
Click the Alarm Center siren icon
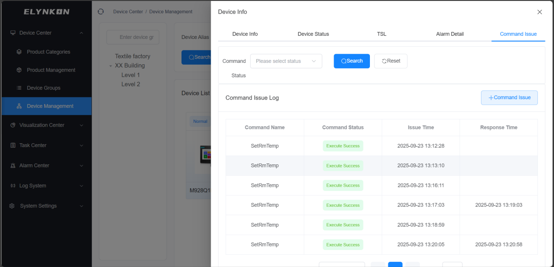[x=13, y=166]
